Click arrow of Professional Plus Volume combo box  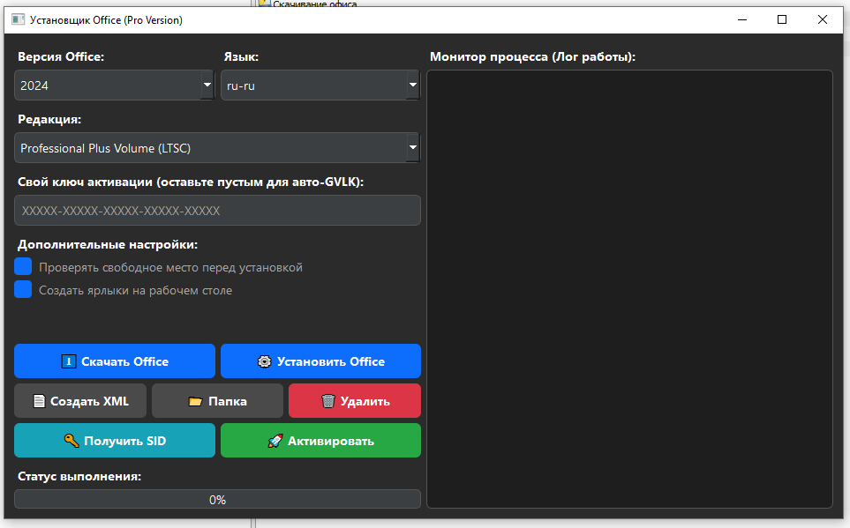point(413,148)
